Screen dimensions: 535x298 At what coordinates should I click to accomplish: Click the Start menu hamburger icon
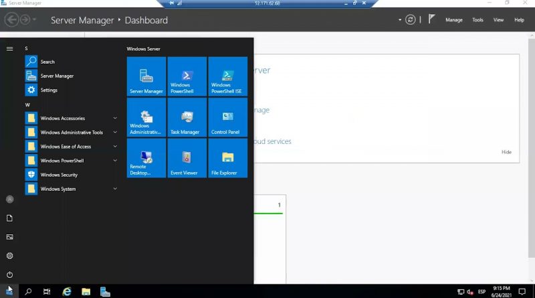9,49
